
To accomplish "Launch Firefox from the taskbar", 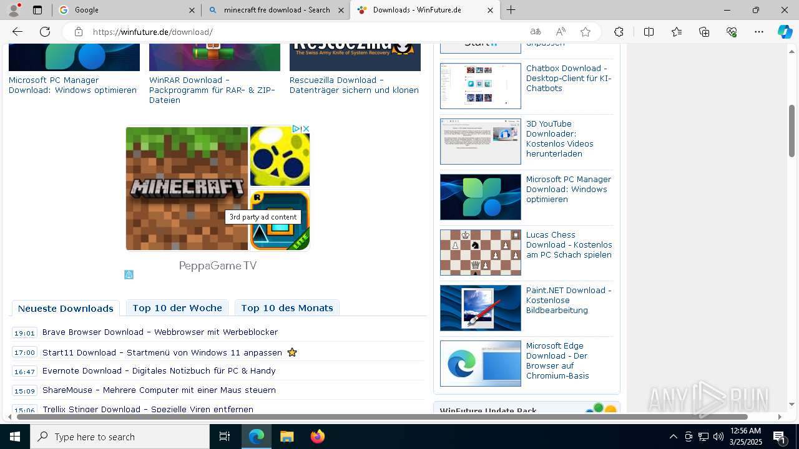I will click(318, 437).
